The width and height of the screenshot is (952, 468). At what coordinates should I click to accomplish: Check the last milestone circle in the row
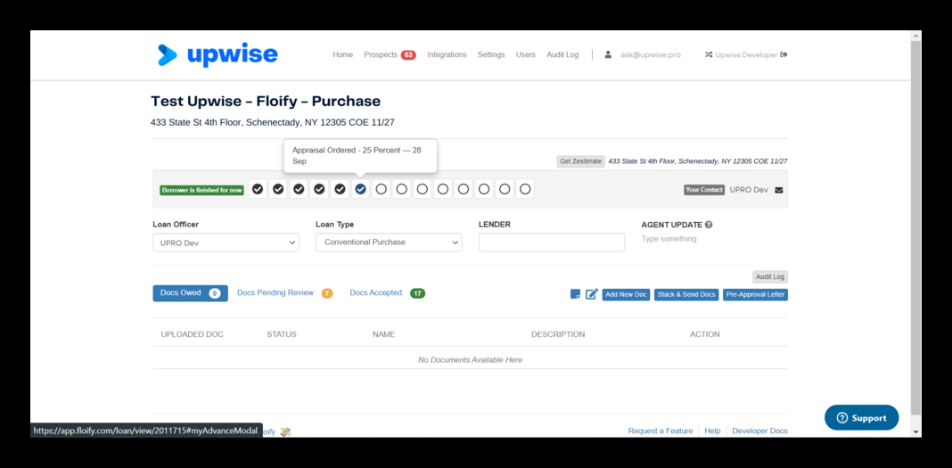[525, 189]
